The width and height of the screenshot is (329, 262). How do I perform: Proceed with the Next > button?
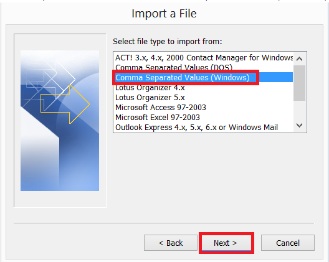(226, 243)
